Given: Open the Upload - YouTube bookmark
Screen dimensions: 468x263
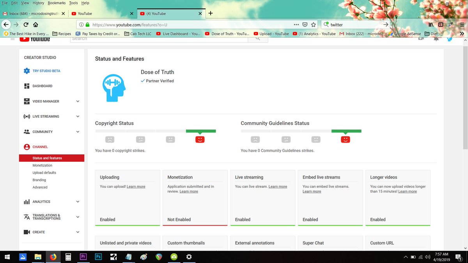Looking at the screenshot, I should (x=271, y=34).
